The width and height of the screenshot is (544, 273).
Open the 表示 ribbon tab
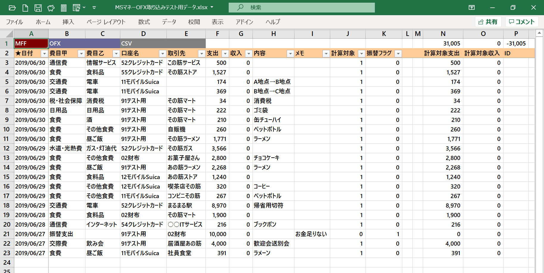pyautogui.click(x=218, y=22)
